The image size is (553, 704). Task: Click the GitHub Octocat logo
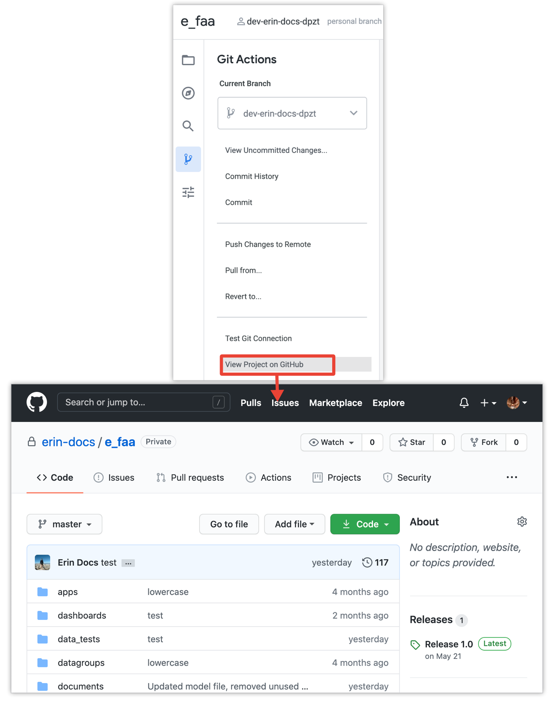[37, 402]
